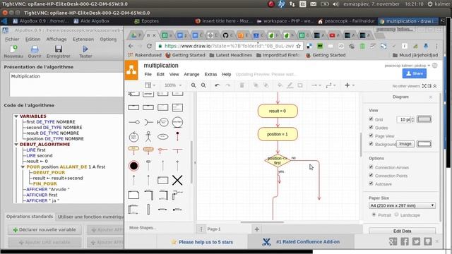Open the 100% zoom level dropdown

[172, 85]
